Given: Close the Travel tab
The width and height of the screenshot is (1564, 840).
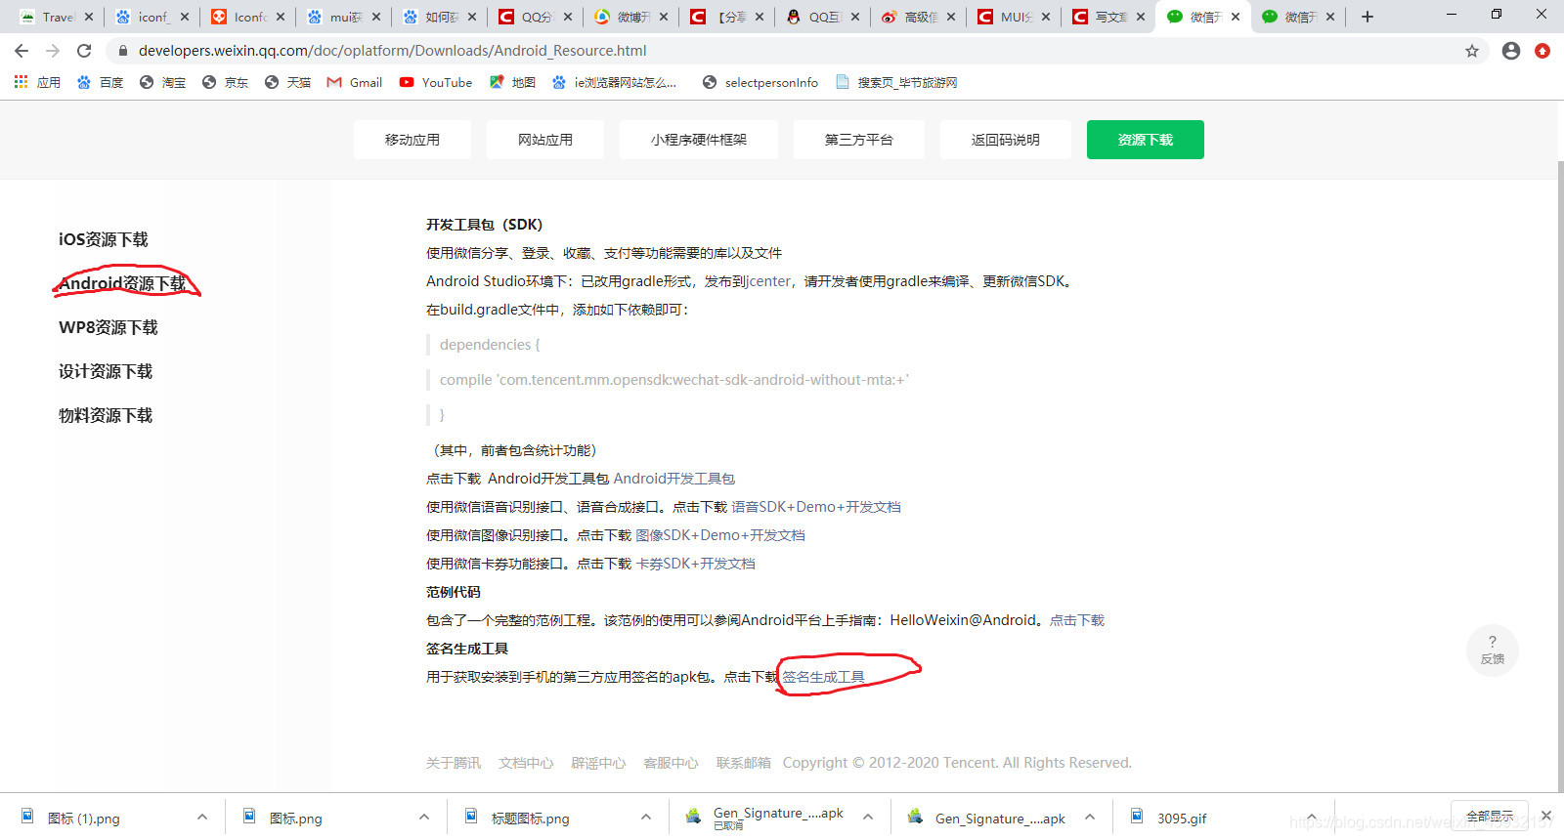Looking at the screenshot, I should tap(89, 17).
